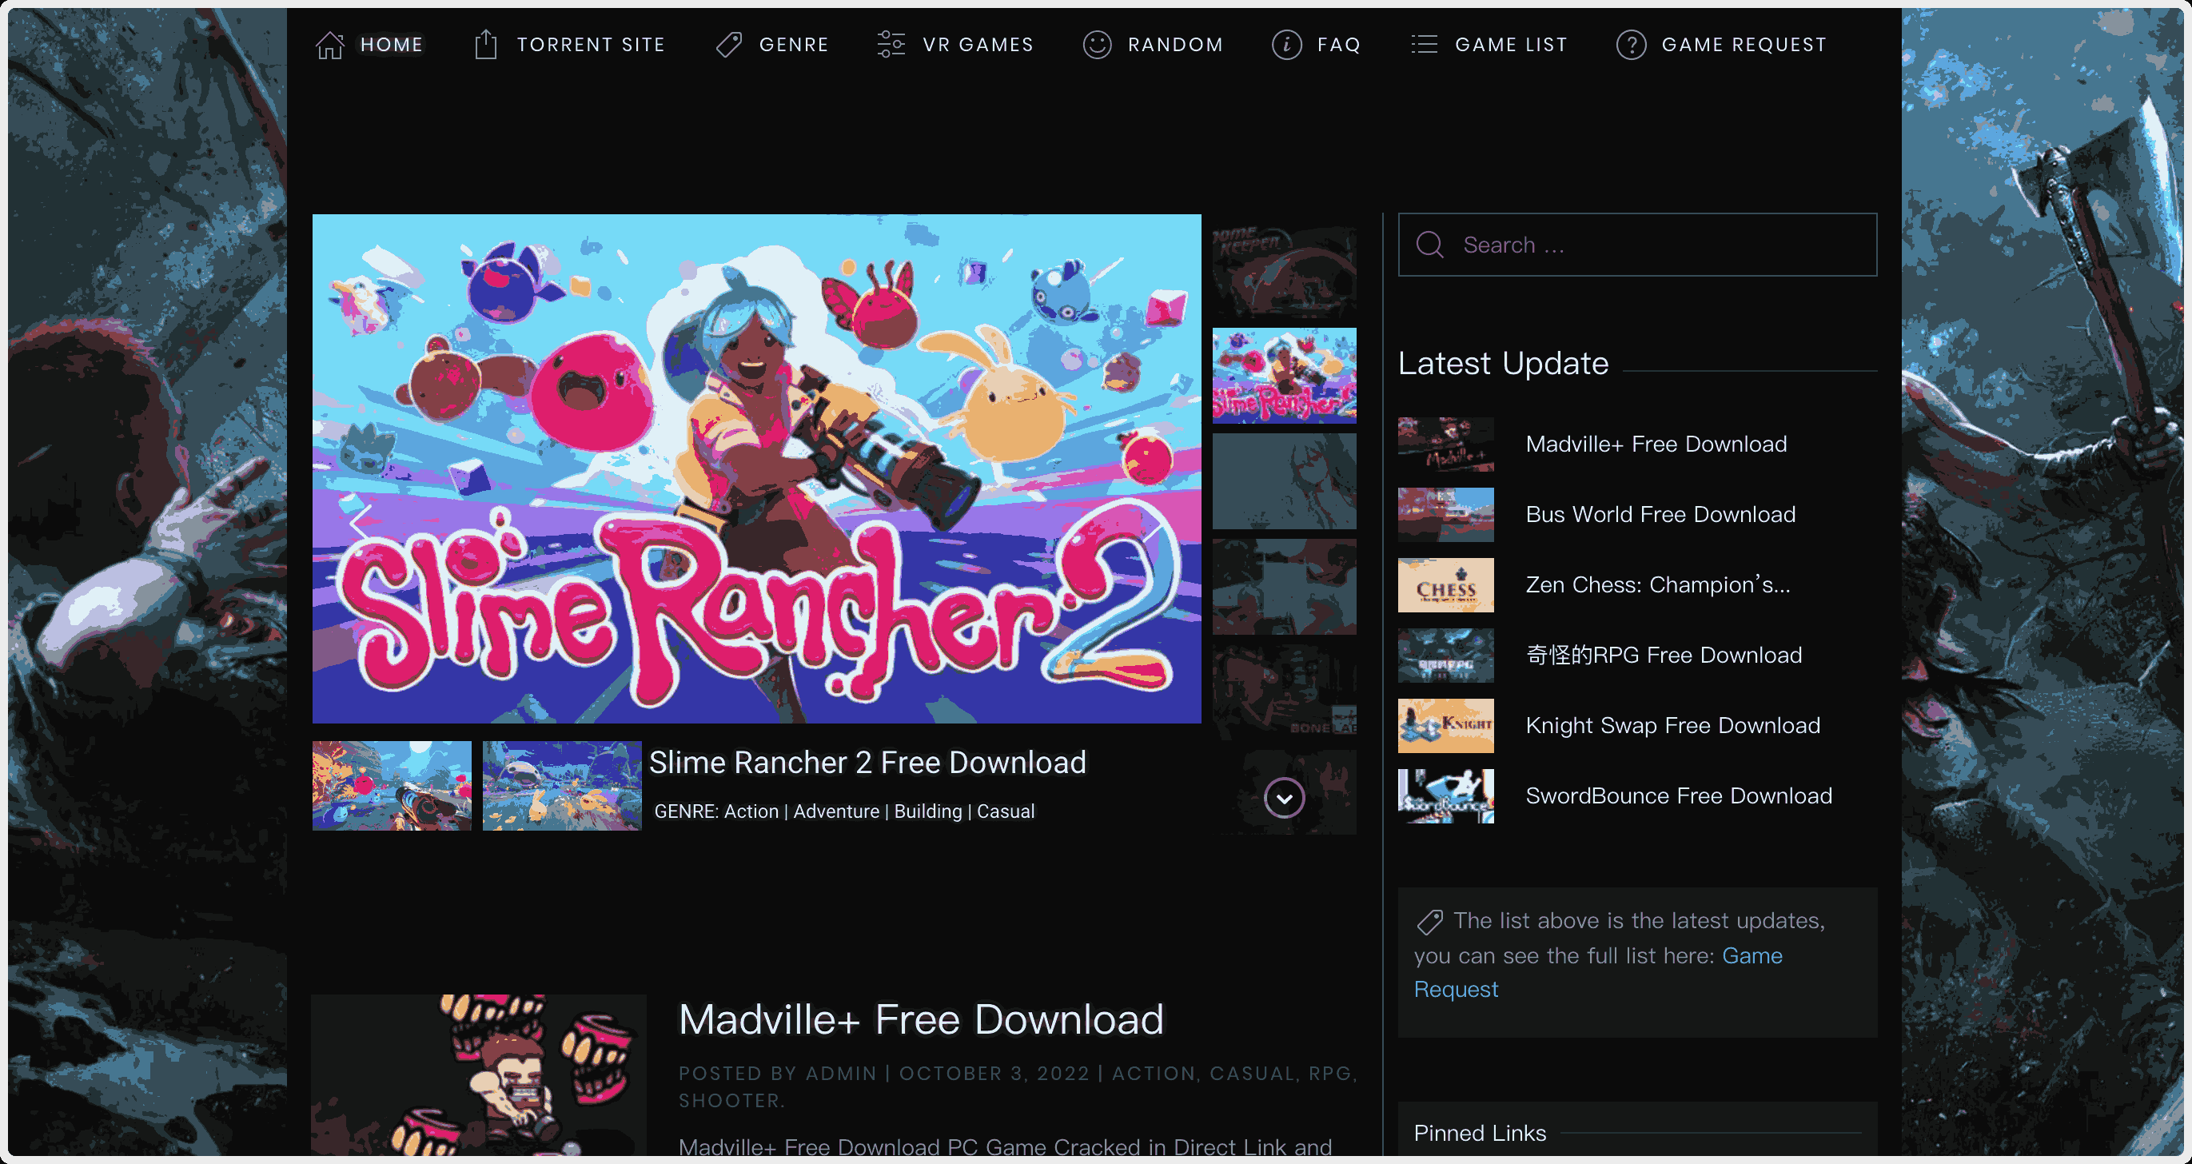Click the Random smiley face icon
Image resolution: width=2192 pixels, height=1164 pixels.
[x=1097, y=44]
